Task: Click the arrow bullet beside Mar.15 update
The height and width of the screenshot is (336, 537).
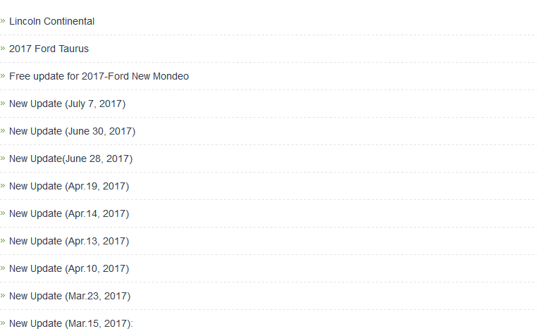Action: point(3,323)
